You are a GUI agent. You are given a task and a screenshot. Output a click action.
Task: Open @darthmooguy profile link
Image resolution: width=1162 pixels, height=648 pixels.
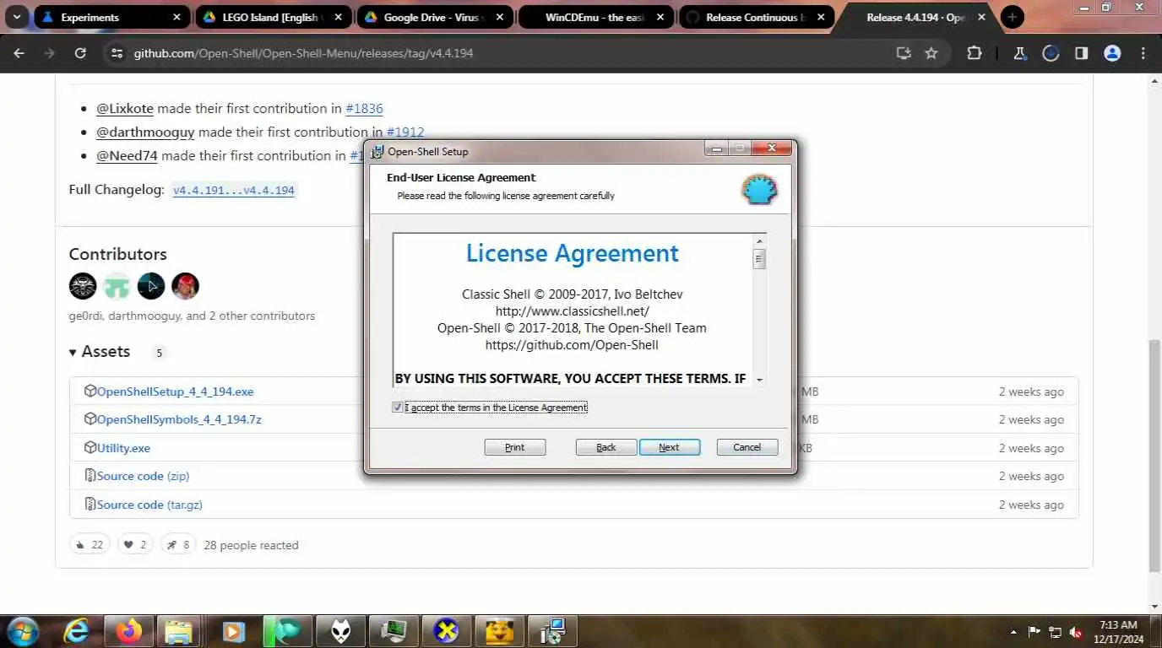(145, 132)
